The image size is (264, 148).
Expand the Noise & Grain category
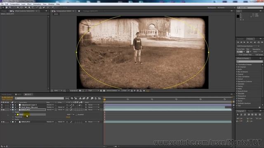pos(237,91)
